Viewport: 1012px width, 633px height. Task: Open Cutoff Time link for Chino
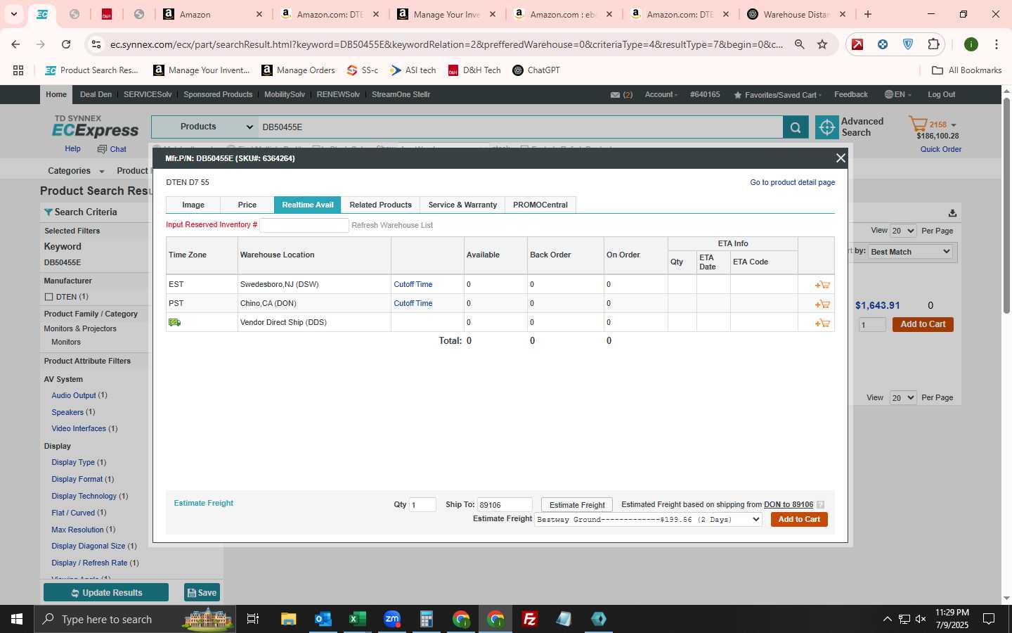click(x=413, y=304)
